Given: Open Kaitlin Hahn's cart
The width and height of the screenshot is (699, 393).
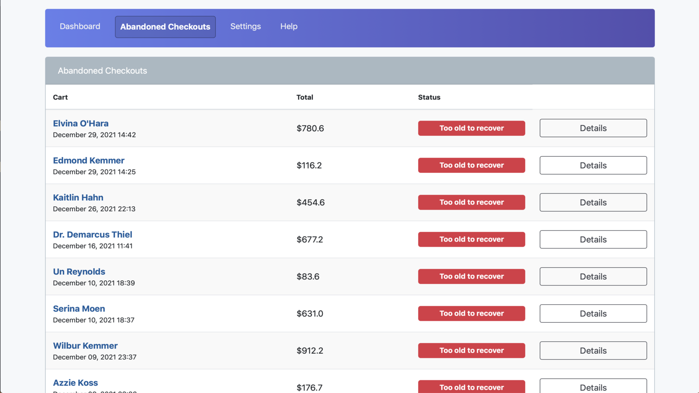Looking at the screenshot, I should coord(78,198).
